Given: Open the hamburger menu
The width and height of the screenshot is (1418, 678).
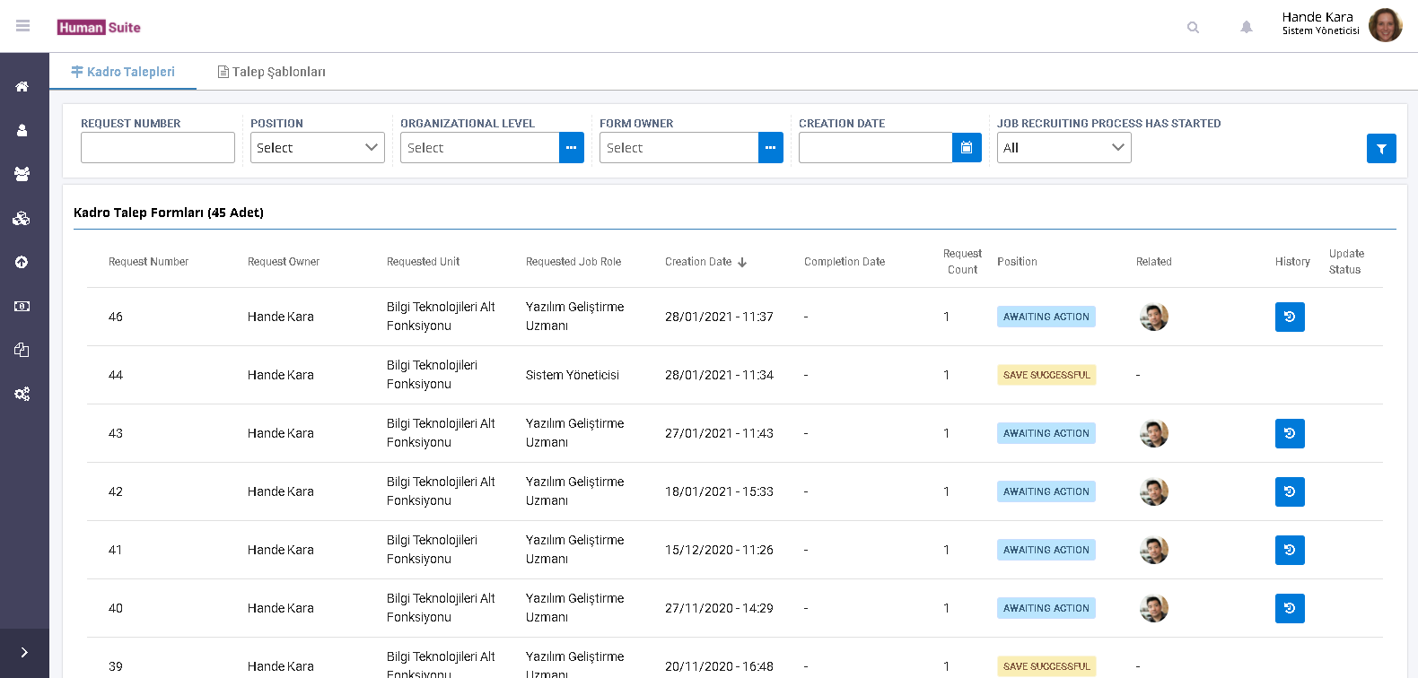Looking at the screenshot, I should (x=23, y=26).
